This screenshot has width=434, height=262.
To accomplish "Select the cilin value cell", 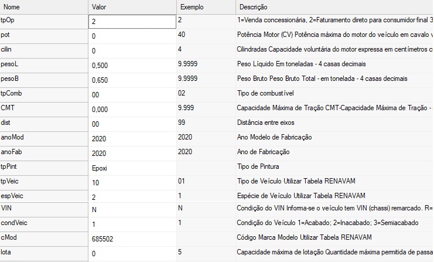I will (132, 50).
